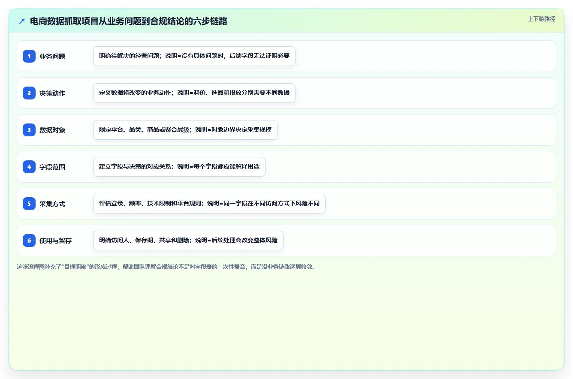
Task: Select the 决策动作 step label
Action: (52, 93)
